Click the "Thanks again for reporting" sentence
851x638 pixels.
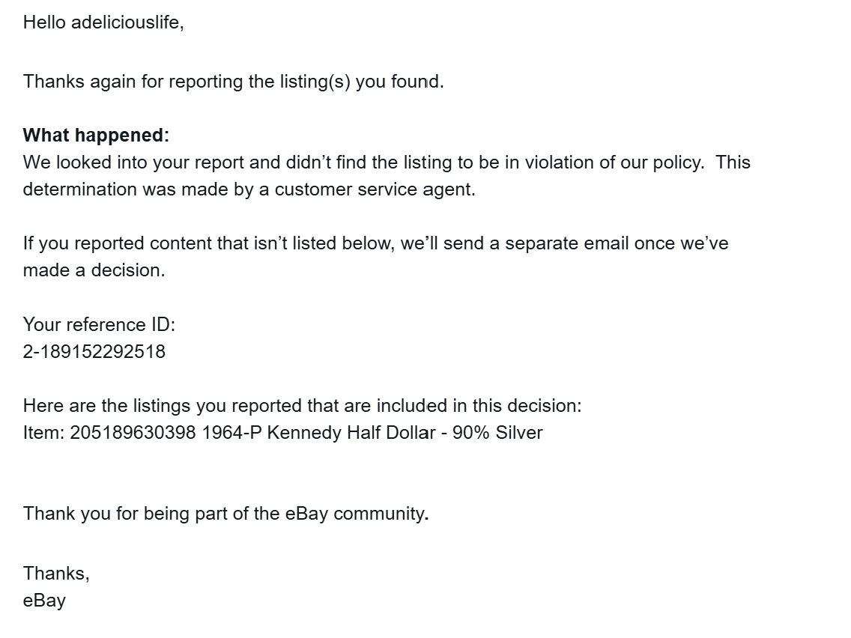[233, 82]
